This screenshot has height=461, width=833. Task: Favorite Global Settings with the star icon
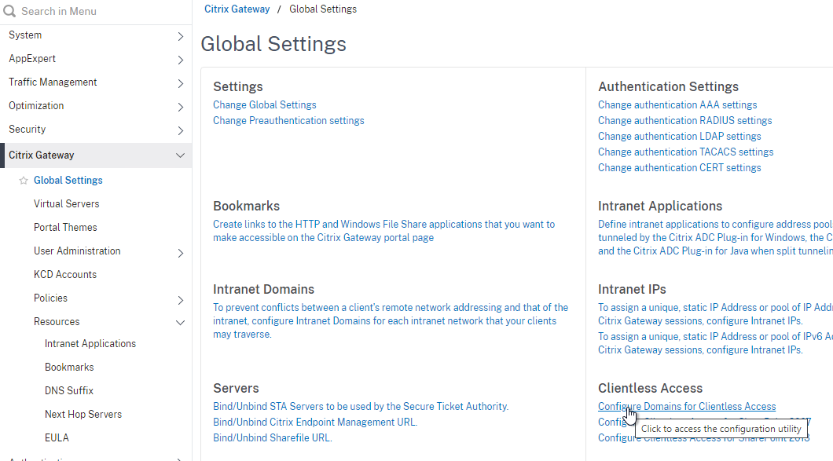[x=24, y=181]
